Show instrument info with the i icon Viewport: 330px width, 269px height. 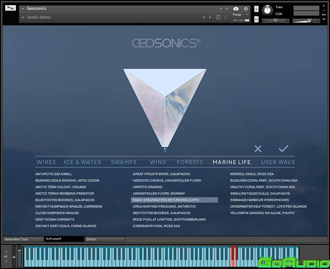click(246, 9)
